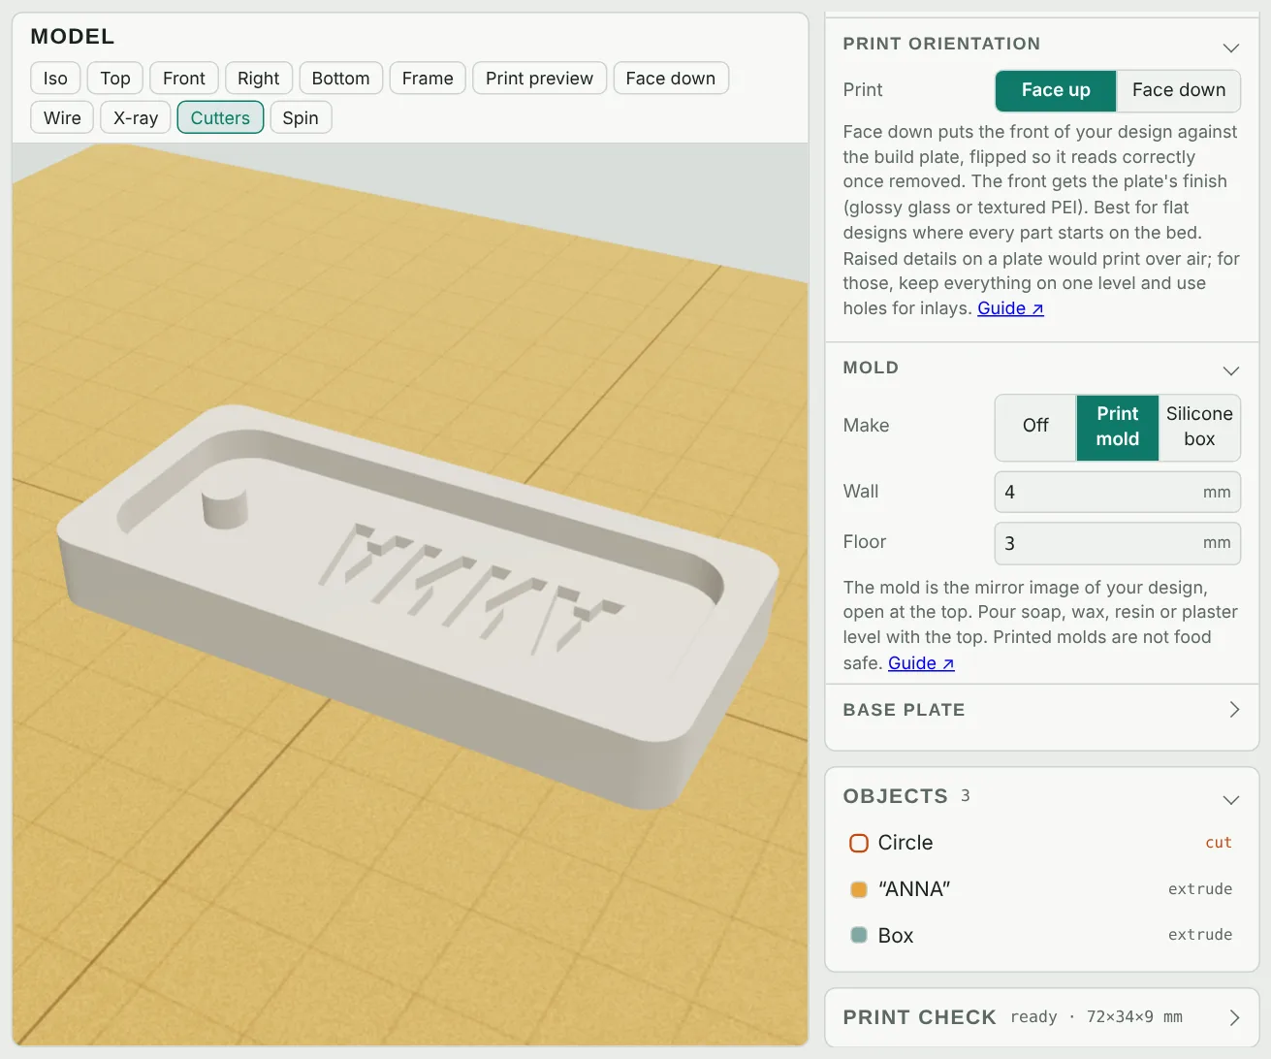Select Face up print orientation
The image size is (1271, 1059).
coord(1056,90)
